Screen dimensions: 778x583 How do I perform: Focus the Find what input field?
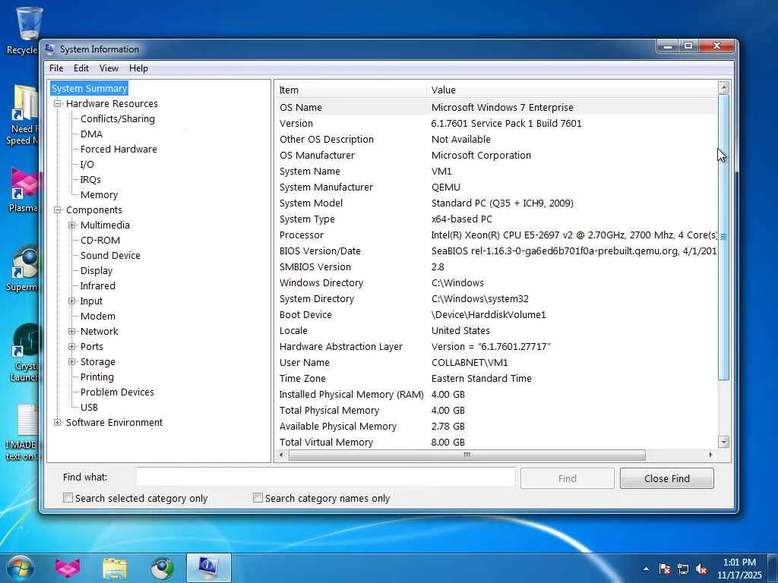click(326, 477)
